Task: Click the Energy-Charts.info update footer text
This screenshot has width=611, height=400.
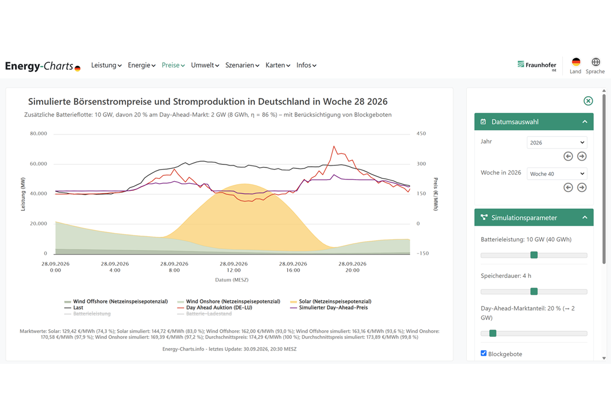Action: click(x=229, y=349)
